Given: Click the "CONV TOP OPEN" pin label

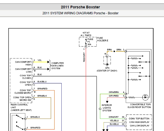Looking at the screenshot, I should 25,83.
